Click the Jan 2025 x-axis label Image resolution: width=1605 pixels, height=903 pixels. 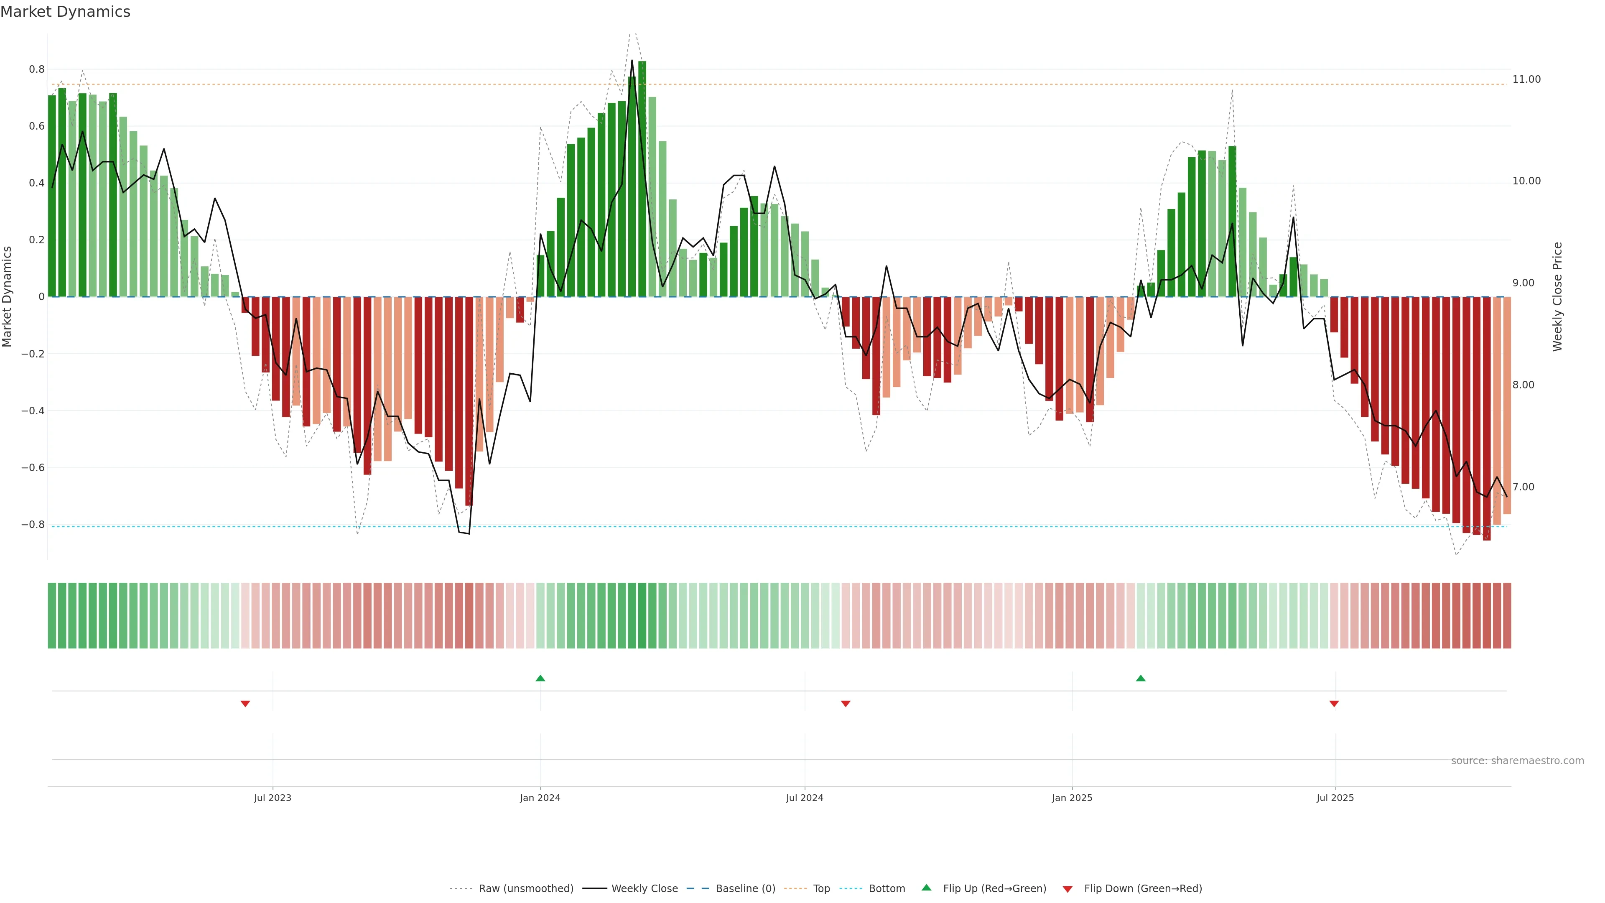pos(1072,798)
